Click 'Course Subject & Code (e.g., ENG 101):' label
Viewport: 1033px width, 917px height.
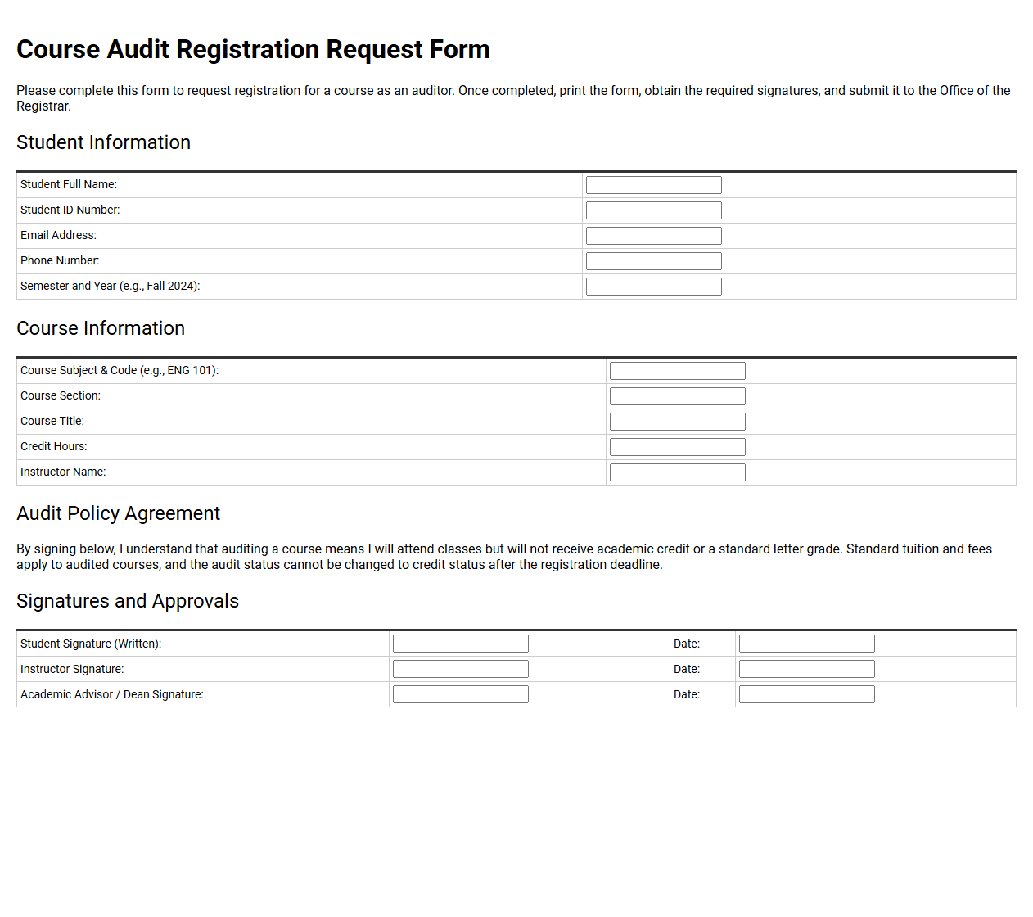120,371
